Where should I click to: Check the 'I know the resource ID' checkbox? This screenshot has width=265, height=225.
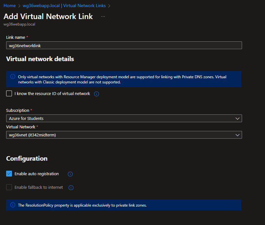(x=9, y=94)
